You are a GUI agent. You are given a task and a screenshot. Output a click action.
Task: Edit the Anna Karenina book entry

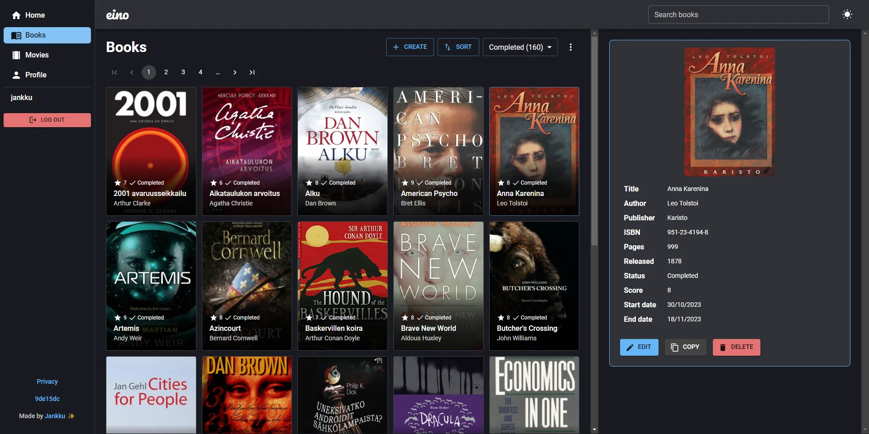click(x=639, y=347)
